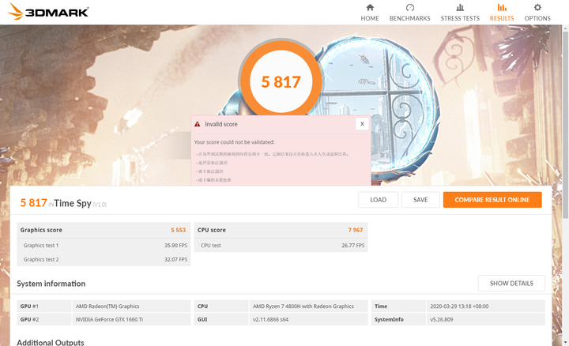
Task: Open the Stress Tests chart icon
Action: (460, 7)
